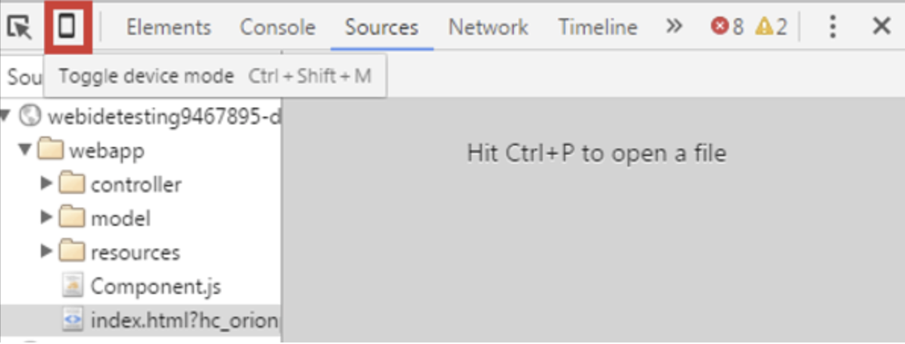Collapse the webapp folder arrow
This screenshot has width=905, height=344.
[25, 150]
